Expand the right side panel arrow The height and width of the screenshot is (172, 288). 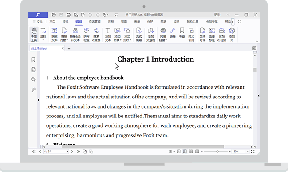point(258,96)
